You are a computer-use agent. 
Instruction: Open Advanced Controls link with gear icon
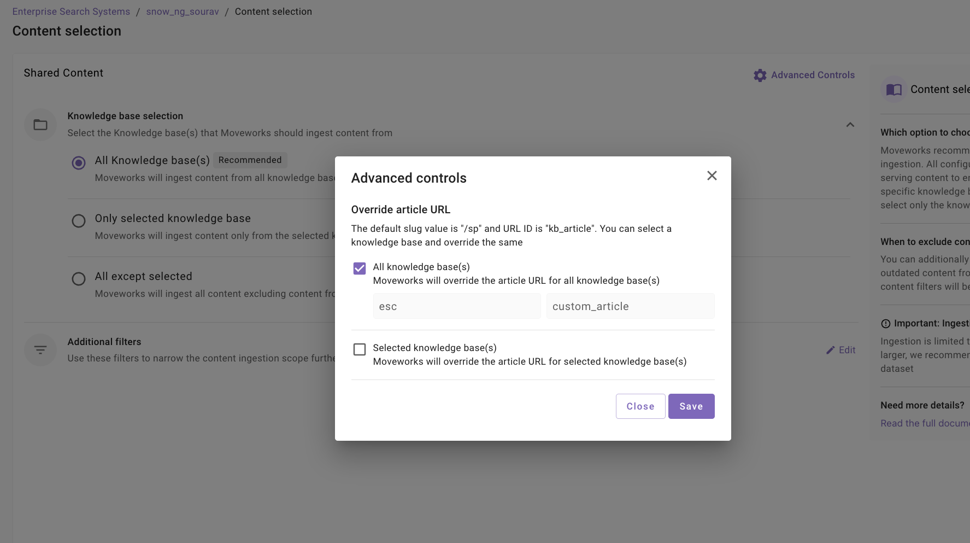pyautogui.click(x=804, y=75)
